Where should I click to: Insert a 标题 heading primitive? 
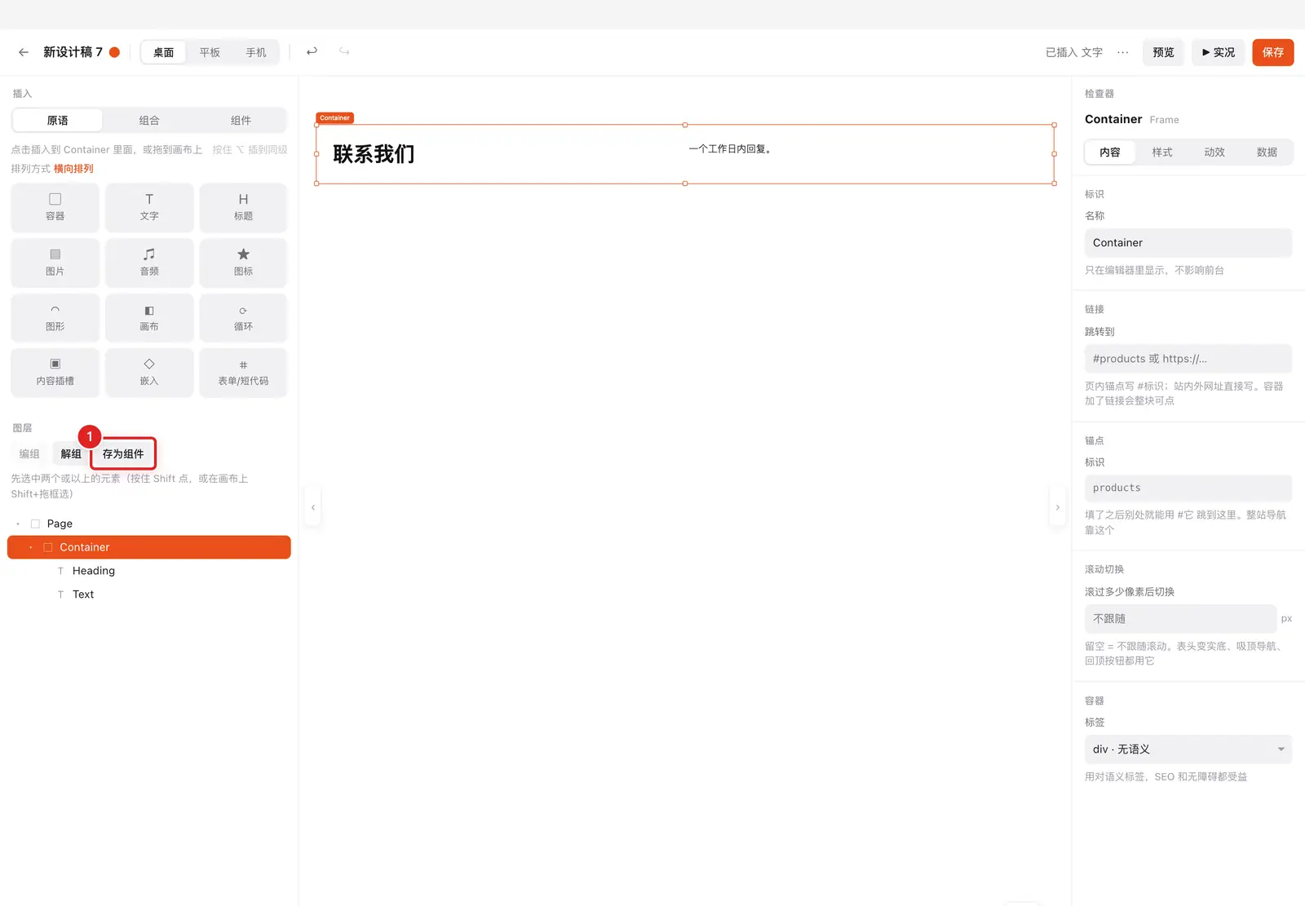(x=243, y=208)
